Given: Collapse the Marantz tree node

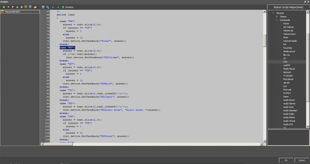Looking at the screenshot, I should pyautogui.click(x=273, y=13).
